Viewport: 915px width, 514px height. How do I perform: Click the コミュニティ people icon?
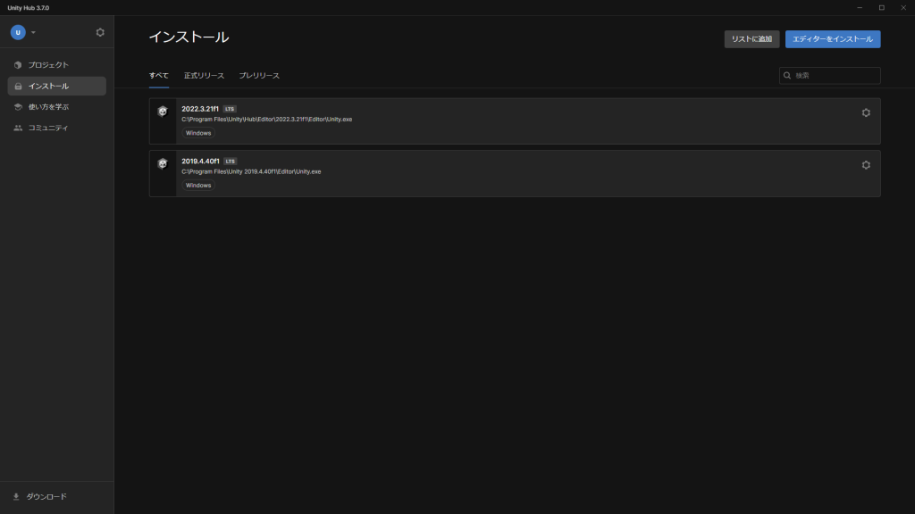coord(18,128)
